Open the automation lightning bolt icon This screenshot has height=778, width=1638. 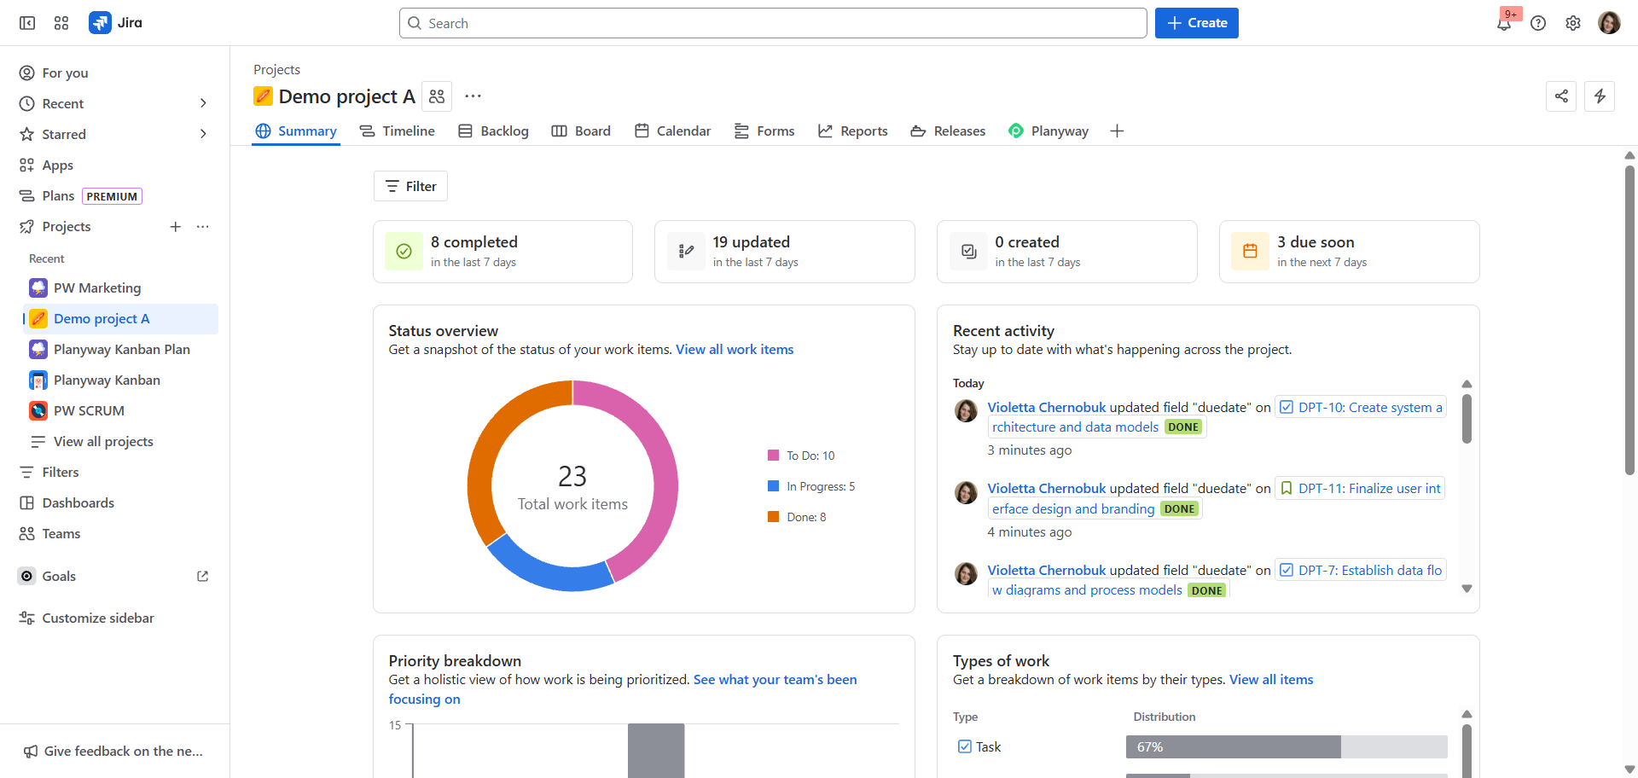point(1600,96)
